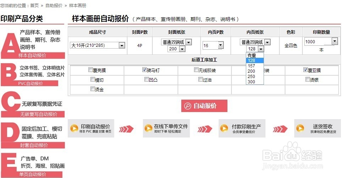Open the 样本自动报价 link
Screen dimensions: 342x178
pyautogui.click(x=32, y=55)
